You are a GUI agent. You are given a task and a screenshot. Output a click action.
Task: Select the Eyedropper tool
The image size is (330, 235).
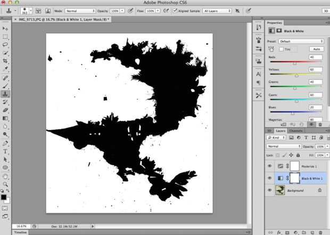click(5, 69)
